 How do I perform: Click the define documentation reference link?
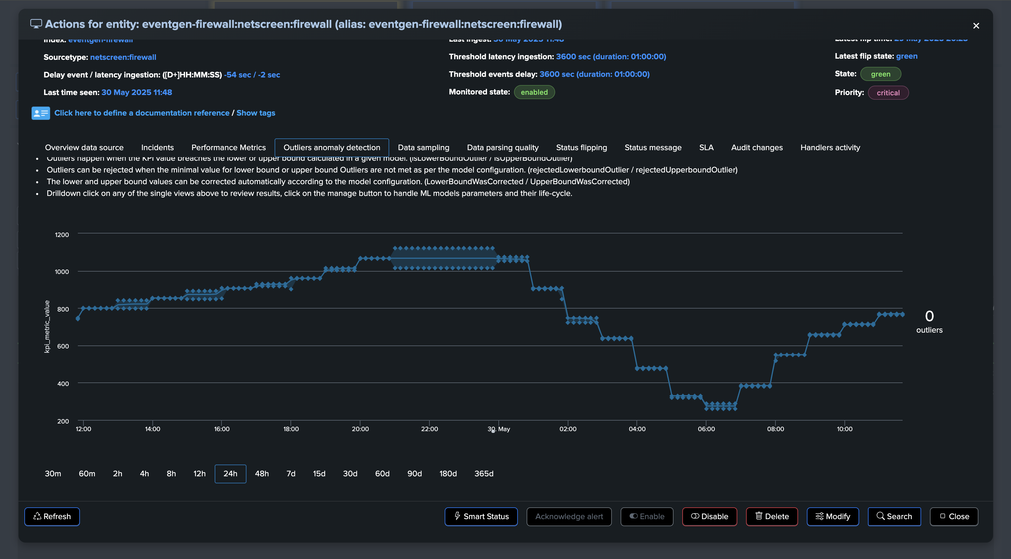point(142,113)
